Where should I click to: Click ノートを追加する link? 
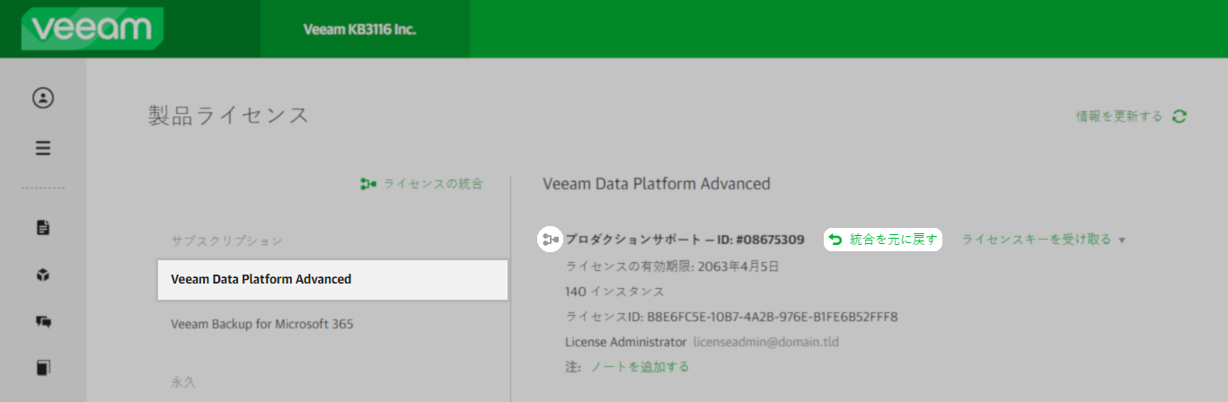[640, 367]
